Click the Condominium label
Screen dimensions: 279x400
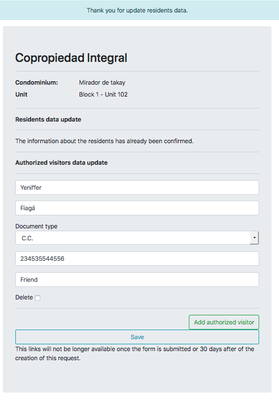37,82
